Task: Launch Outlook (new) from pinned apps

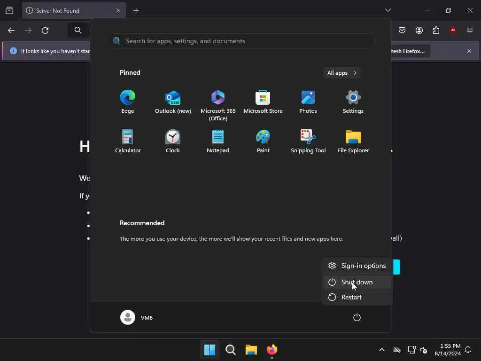Action: pyautogui.click(x=173, y=102)
